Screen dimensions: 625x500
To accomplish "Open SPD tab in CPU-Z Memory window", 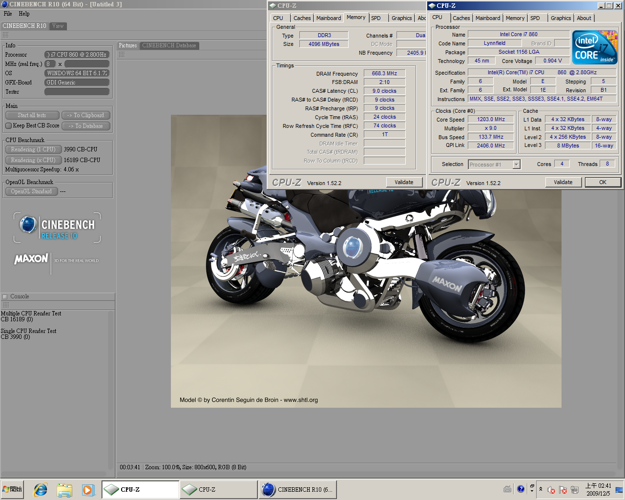I will point(376,18).
